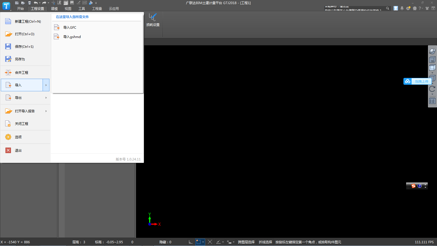Open rectangle selection mode dropdown arrow

(203, 242)
